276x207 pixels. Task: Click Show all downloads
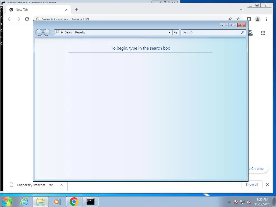tap(252, 185)
